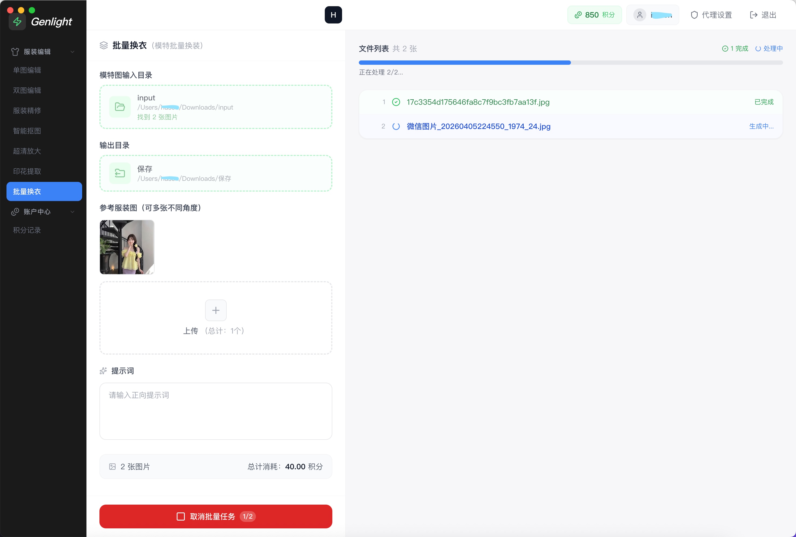Viewport: 796px width, 537px height.
Task: Choose the 模特图输入目录 input folder box
Action: tap(216, 107)
